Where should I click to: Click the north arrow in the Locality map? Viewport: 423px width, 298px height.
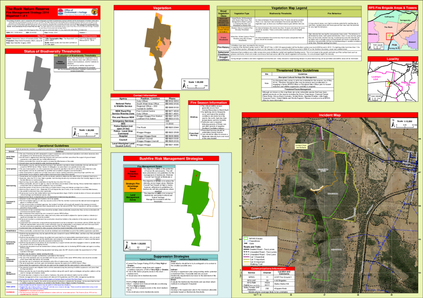370,97
